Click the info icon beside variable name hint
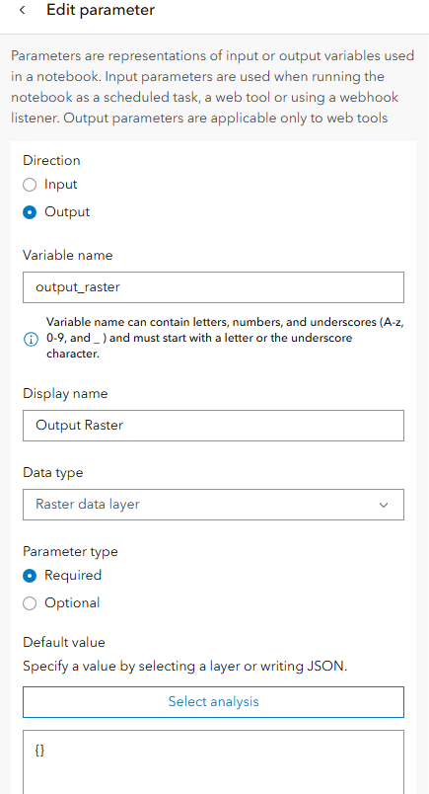The image size is (429, 794). coord(31,340)
